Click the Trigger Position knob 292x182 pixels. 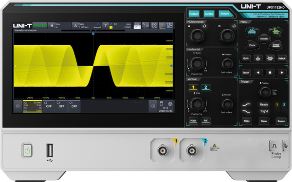click(265, 92)
